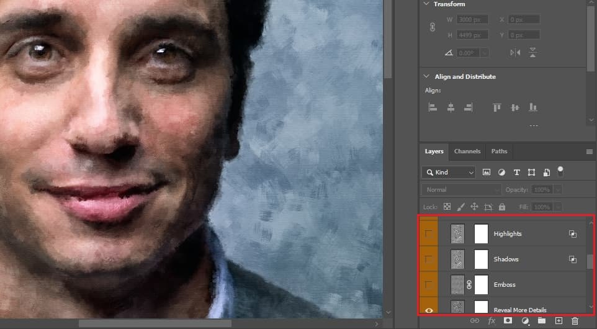Open the fx layer style menu
This screenshot has width=597, height=329.
(492, 321)
